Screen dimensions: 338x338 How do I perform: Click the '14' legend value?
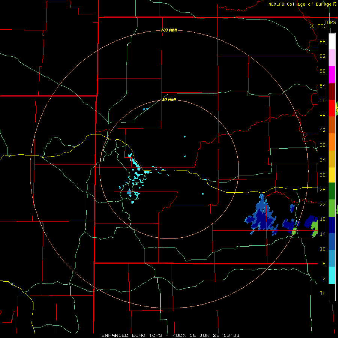(323, 234)
